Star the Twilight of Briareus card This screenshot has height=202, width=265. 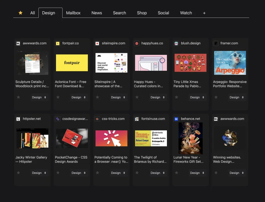point(137,173)
